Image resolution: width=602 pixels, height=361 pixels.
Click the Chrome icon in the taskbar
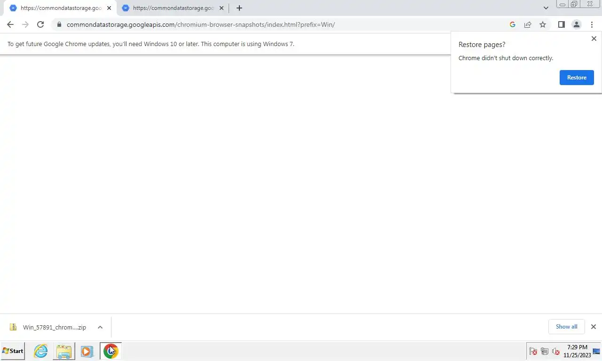pyautogui.click(x=111, y=351)
